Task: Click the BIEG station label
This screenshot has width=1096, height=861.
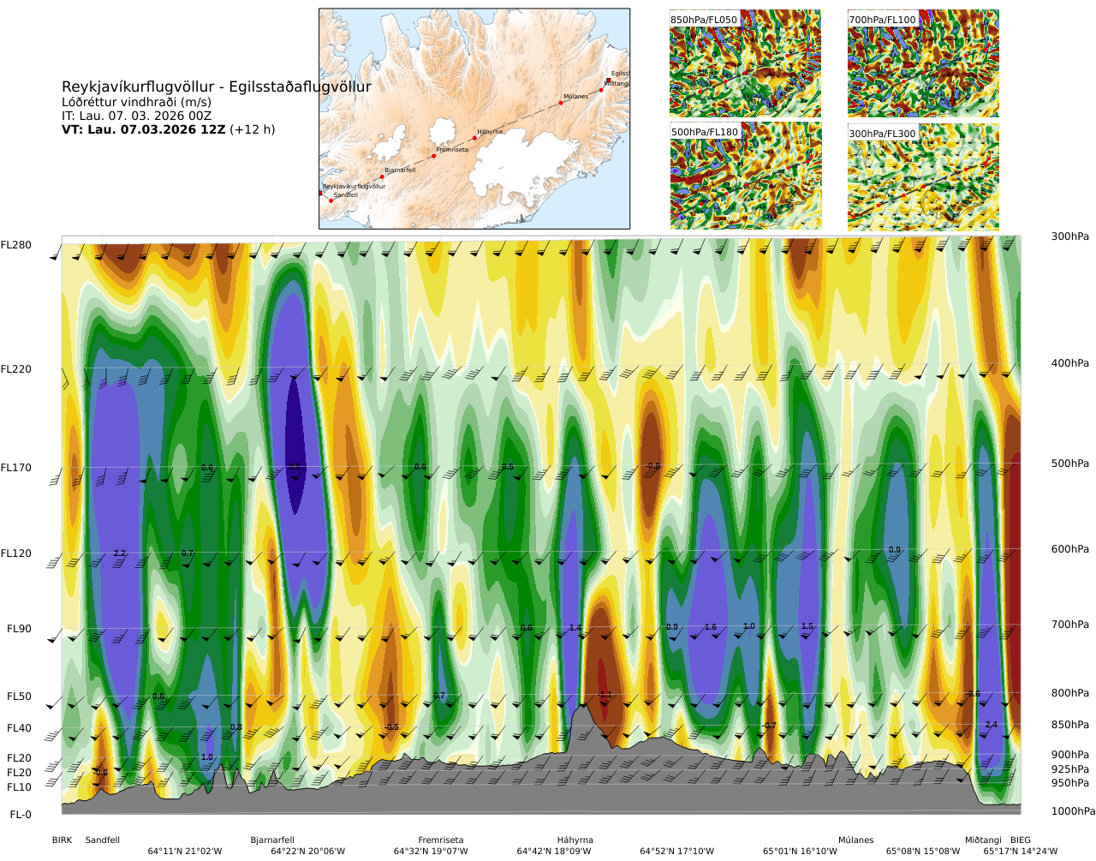Action: pos(1021,840)
